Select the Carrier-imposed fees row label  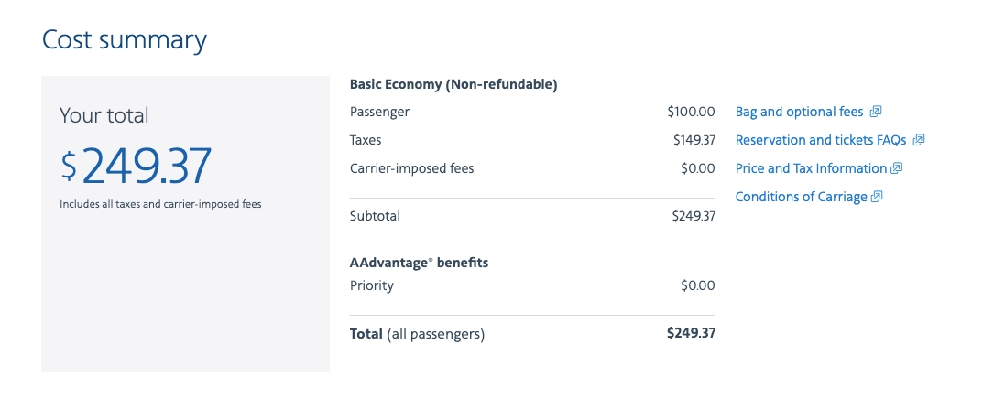(x=411, y=168)
